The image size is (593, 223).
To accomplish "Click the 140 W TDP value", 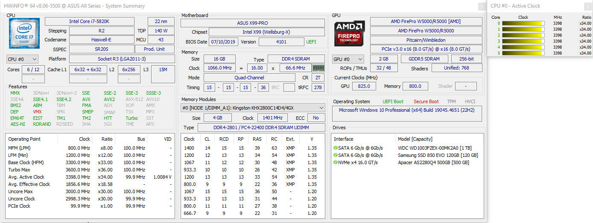I will tap(161, 31).
